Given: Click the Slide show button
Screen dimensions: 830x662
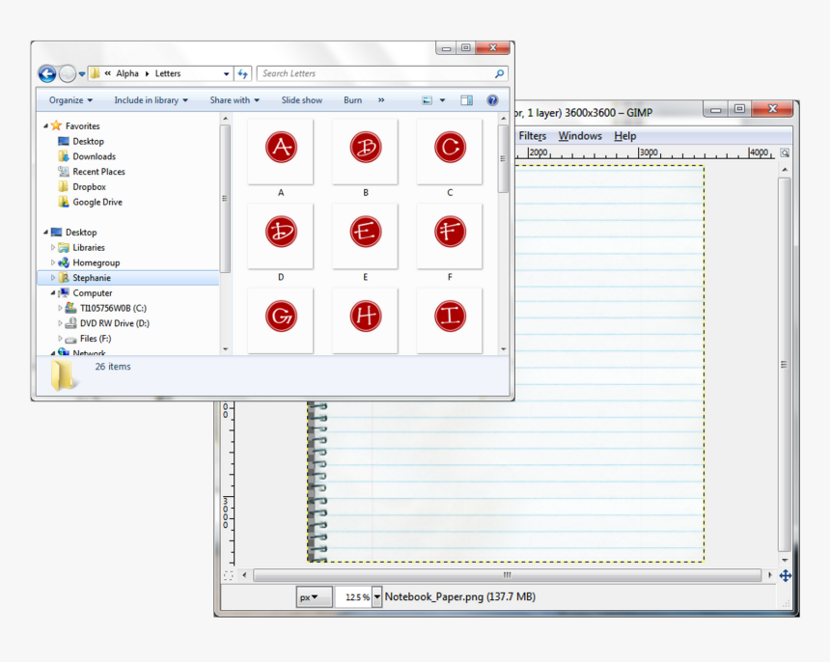Looking at the screenshot, I should click(x=302, y=99).
